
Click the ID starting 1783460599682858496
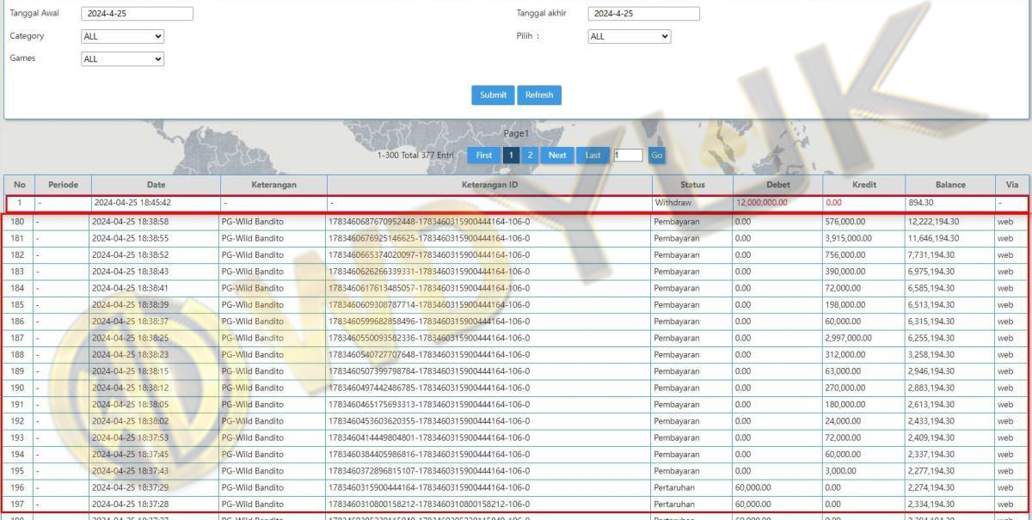[x=429, y=321]
